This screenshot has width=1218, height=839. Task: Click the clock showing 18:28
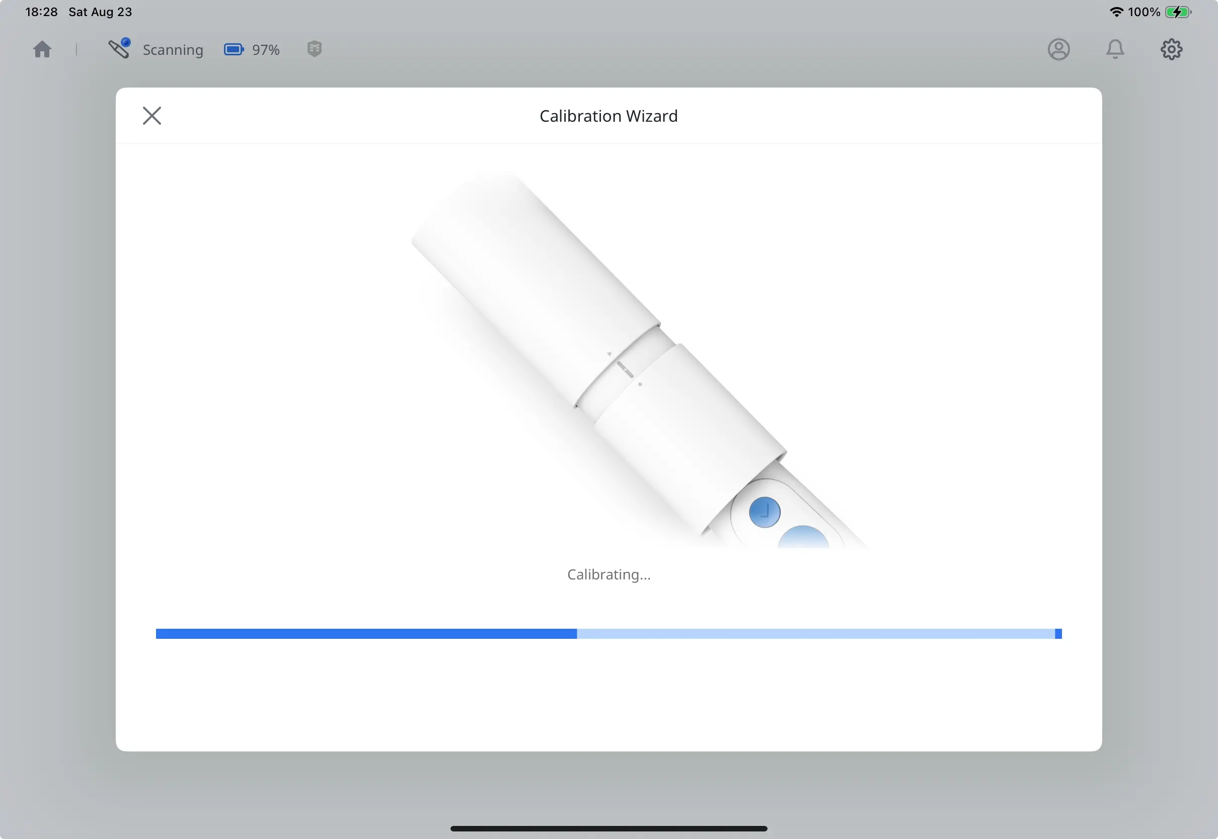point(42,12)
